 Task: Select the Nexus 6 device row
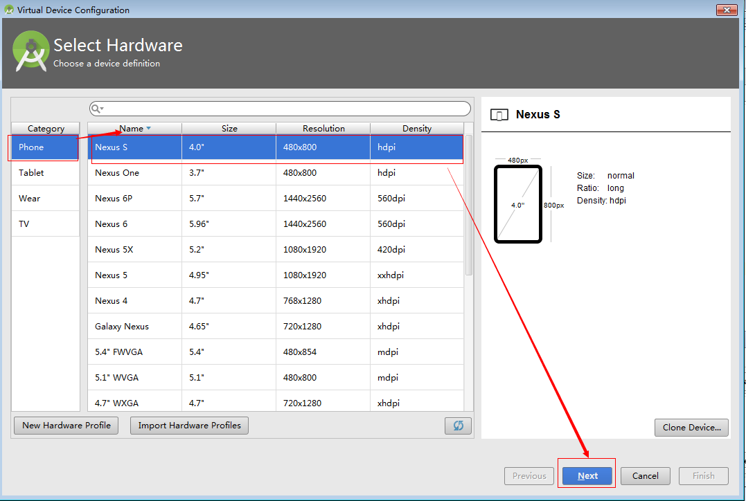[x=276, y=224]
